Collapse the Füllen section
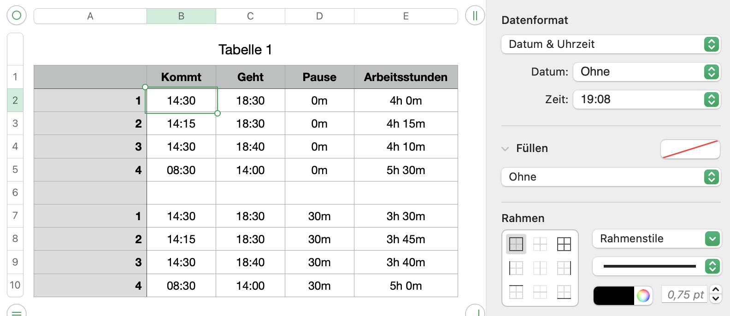The height and width of the screenshot is (316, 730). (x=506, y=149)
